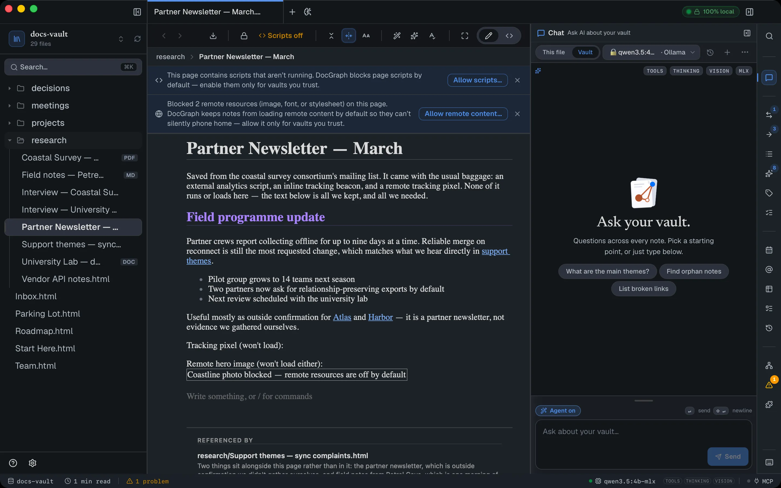Click the Ask about your vault input

(643, 444)
